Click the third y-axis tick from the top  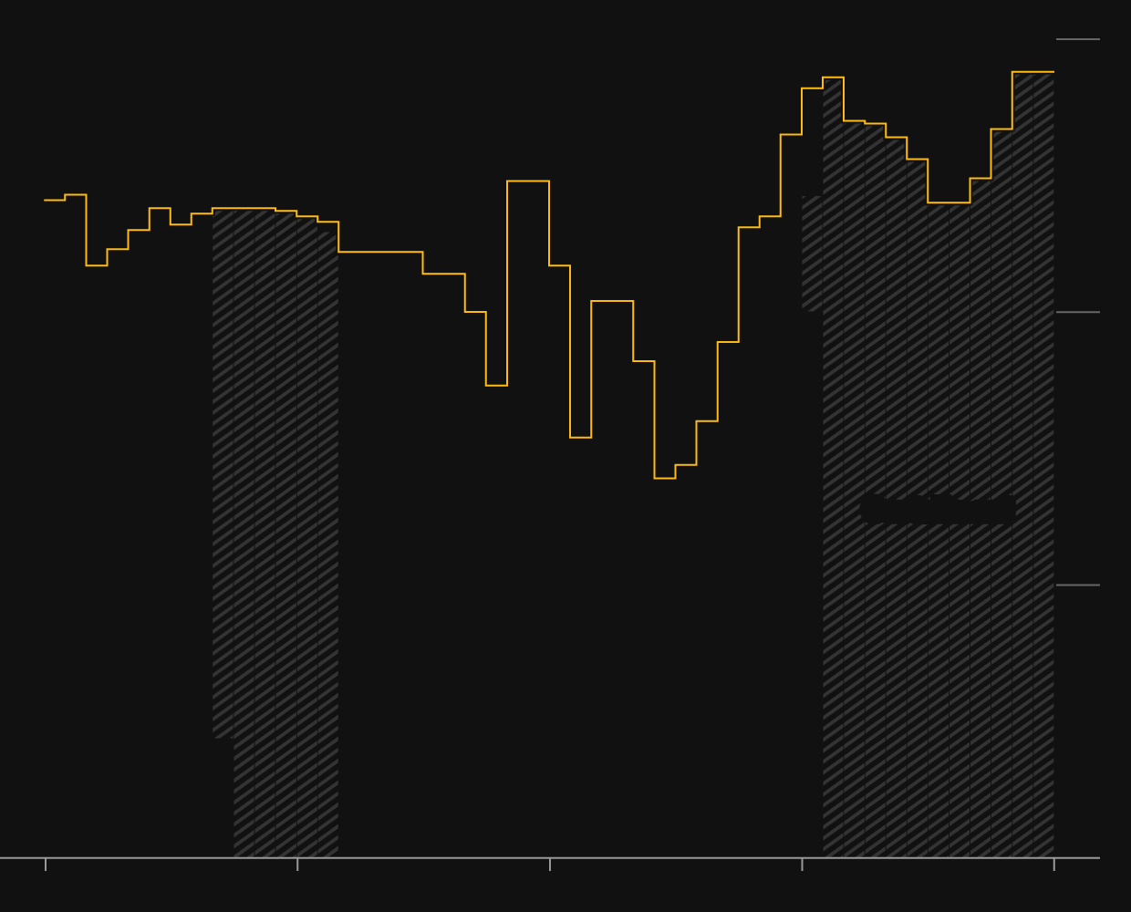(x=1077, y=585)
